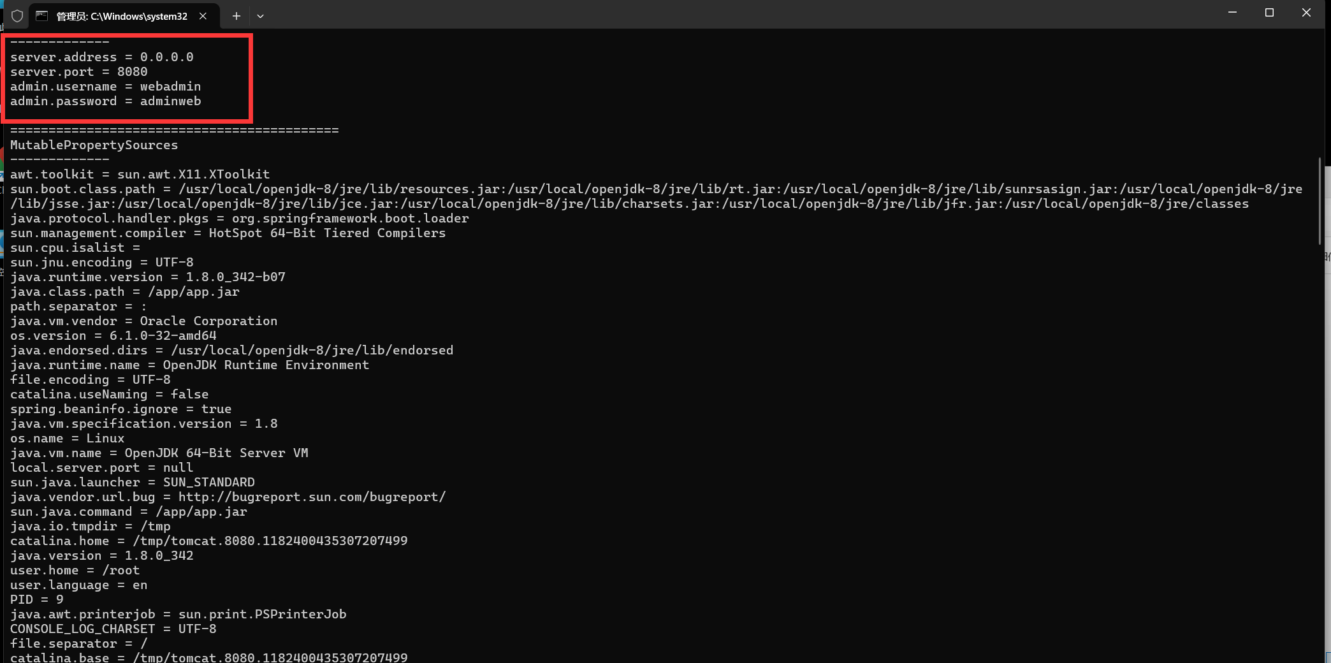Image resolution: width=1331 pixels, height=663 pixels.
Task: Click the admin.password = adminweb line
Action: (105, 101)
